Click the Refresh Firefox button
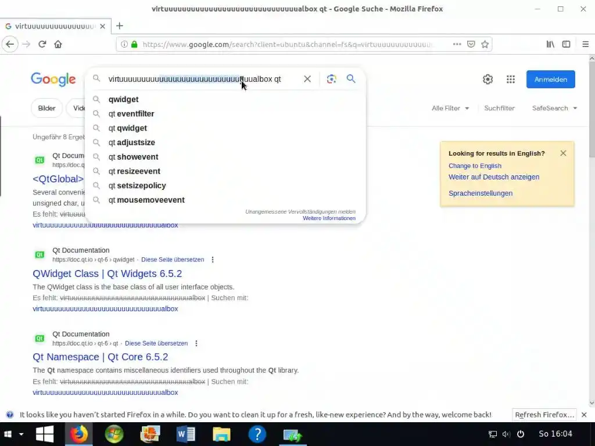This screenshot has width=595, height=446. click(544, 415)
